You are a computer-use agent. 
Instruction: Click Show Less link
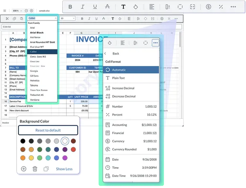pyautogui.click(x=64, y=169)
